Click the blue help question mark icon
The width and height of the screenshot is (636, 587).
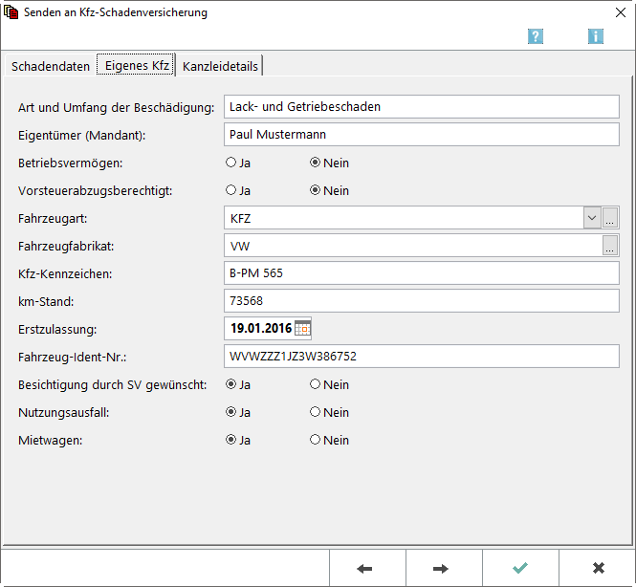coord(536,36)
